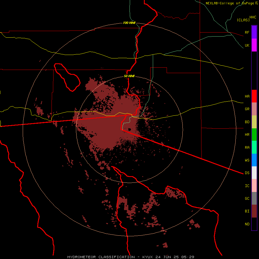This screenshot has width=259, height=259.
Task: Click the HYDROMETEOR CLASSIFICATION title text
Action: 101,257
